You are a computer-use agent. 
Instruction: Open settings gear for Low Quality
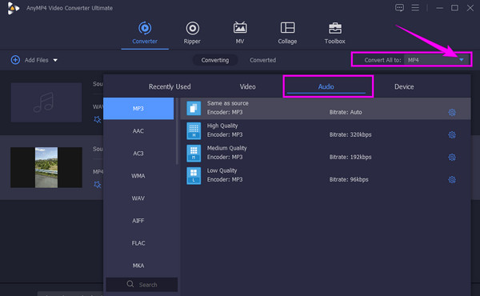pyautogui.click(x=452, y=180)
